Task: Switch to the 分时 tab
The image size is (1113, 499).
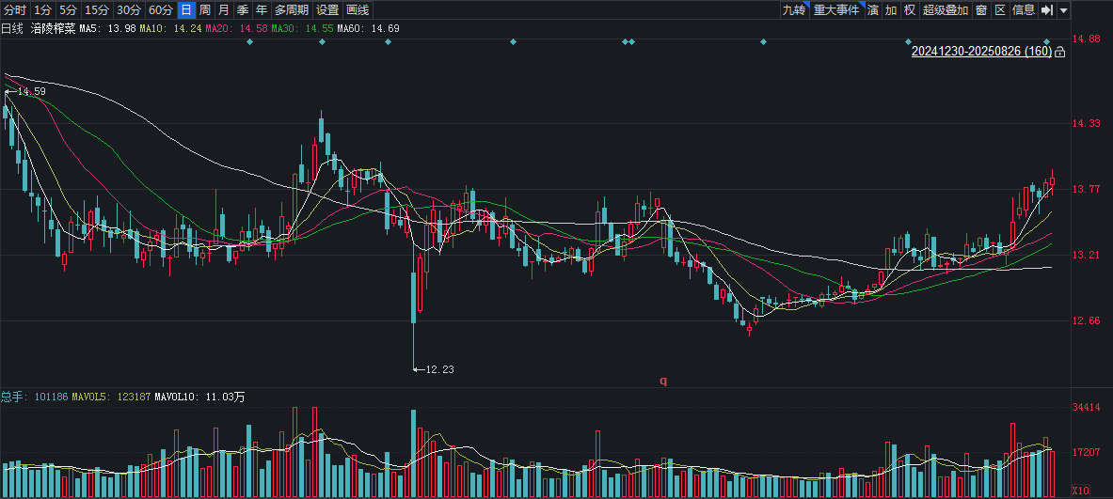Action: pos(15,10)
